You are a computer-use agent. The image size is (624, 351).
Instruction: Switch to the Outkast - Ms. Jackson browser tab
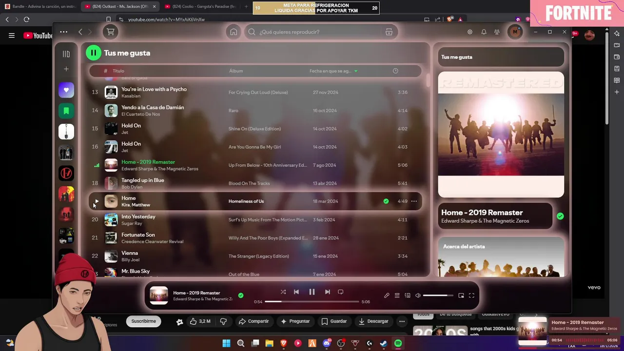coord(121,6)
